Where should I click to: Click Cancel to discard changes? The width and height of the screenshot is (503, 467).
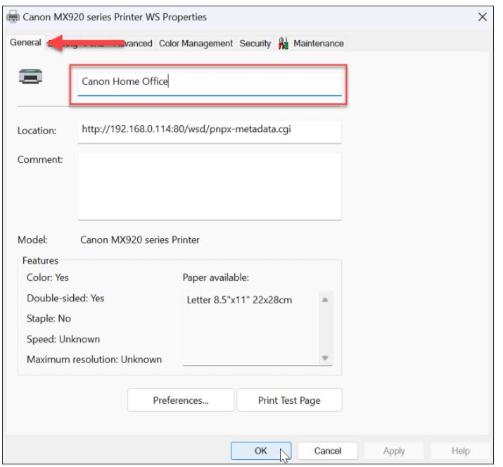[x=328, y=451]
